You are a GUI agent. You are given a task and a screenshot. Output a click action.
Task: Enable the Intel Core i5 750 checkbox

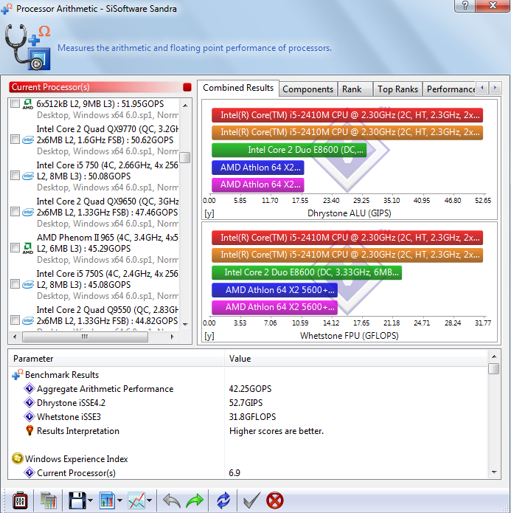coord(15,176)
